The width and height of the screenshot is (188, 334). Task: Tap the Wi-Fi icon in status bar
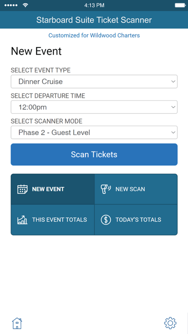(x=25, y=5)
